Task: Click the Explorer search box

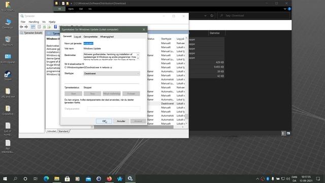Action: [254, 16]
